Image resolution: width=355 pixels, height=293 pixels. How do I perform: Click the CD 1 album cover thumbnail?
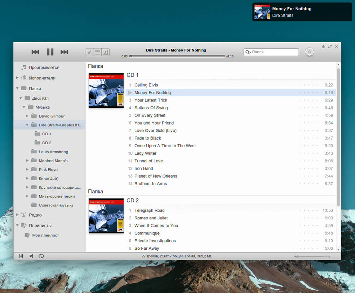click(x=106, y=91)
